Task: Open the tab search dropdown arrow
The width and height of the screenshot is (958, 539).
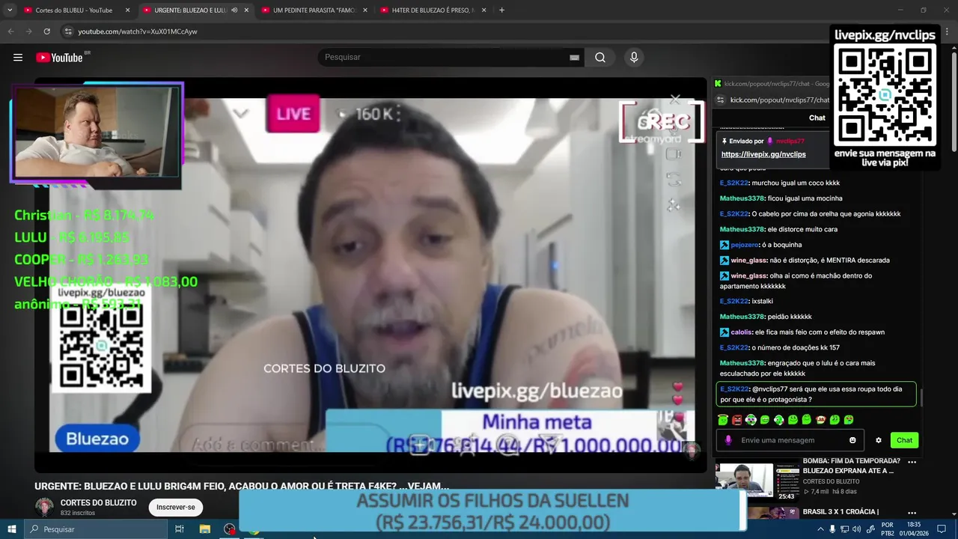Action: click(10, 10)
